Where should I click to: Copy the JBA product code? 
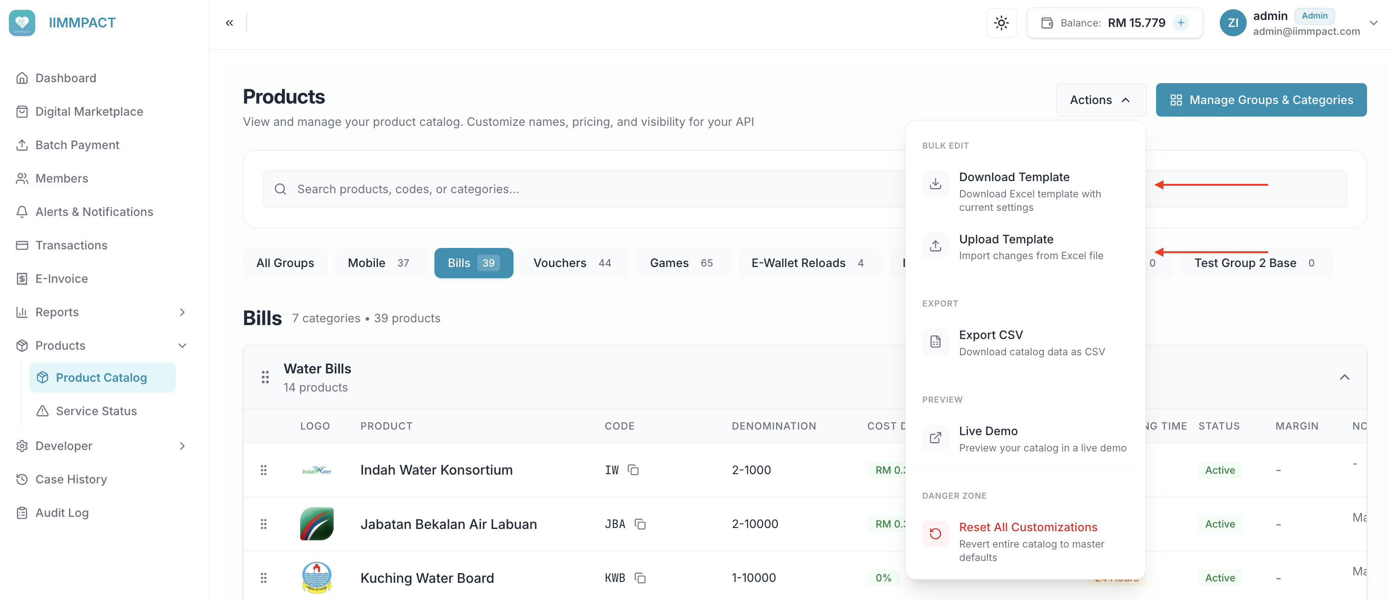pyautogui.click(x=640, y=524)
